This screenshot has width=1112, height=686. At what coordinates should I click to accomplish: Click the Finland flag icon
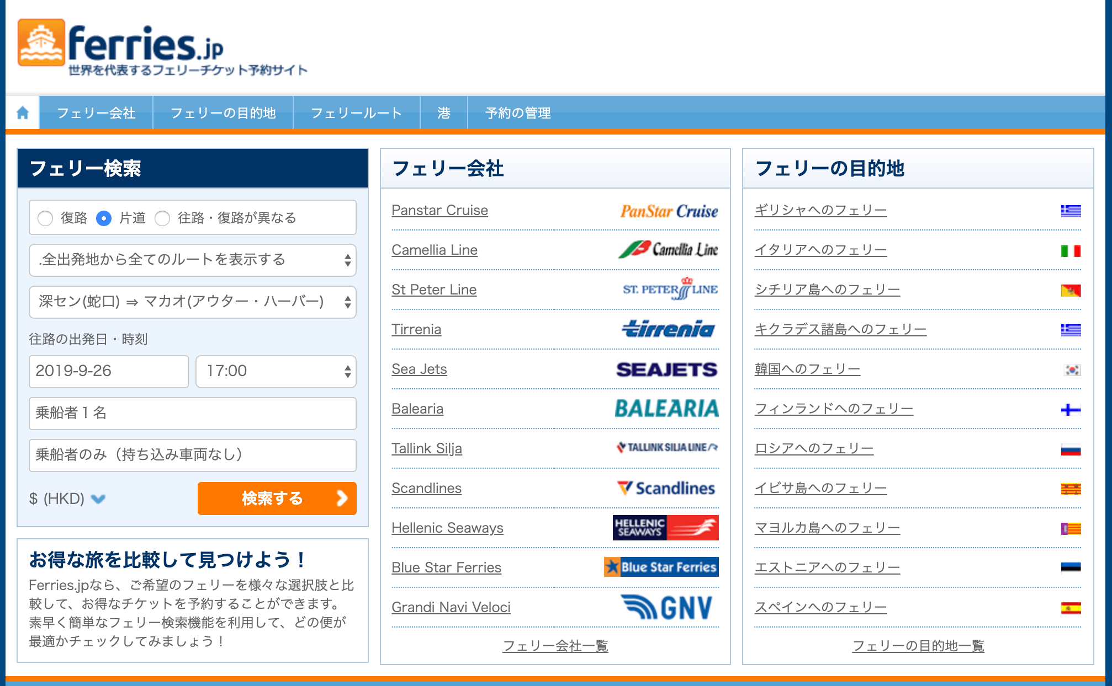pyautogui.click(x=1071, y=410)
